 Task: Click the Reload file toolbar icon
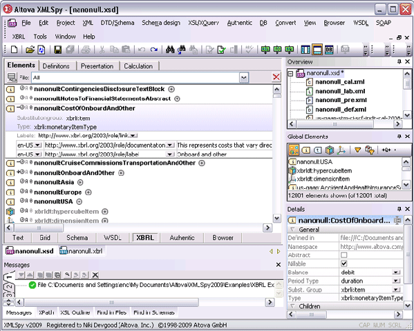[x=41, y=50]
